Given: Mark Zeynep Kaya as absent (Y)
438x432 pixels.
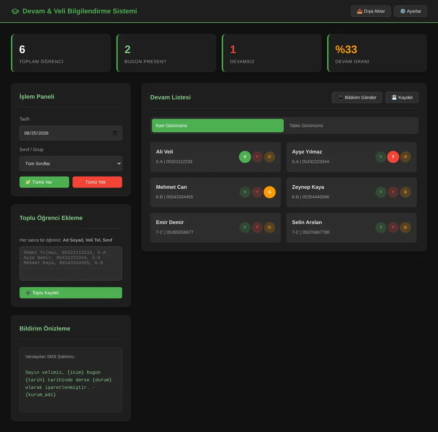Looking at the screenshot, I should [393, 192].
